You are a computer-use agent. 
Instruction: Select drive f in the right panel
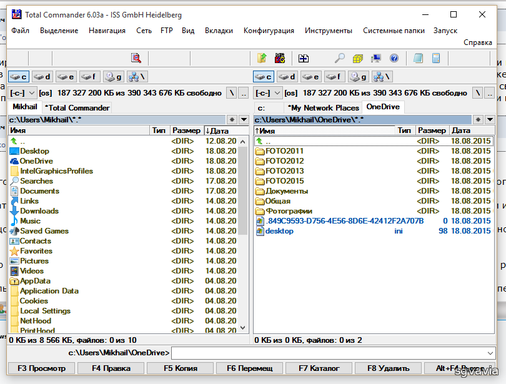point(335,77)
